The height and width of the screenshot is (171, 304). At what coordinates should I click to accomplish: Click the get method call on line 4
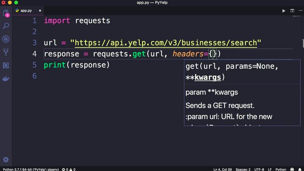point(139,54)
